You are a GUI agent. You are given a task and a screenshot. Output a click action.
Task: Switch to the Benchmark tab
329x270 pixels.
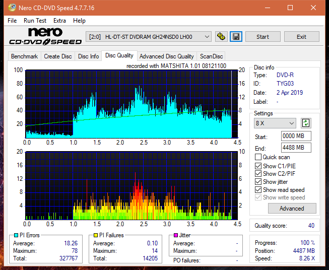click(x=25, y=56)
